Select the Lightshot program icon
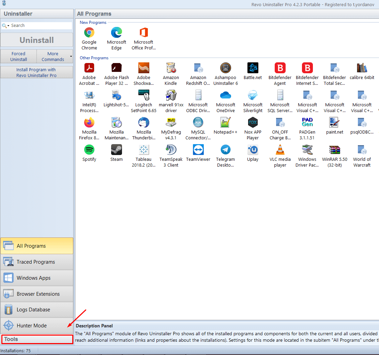 pos(117,95)
